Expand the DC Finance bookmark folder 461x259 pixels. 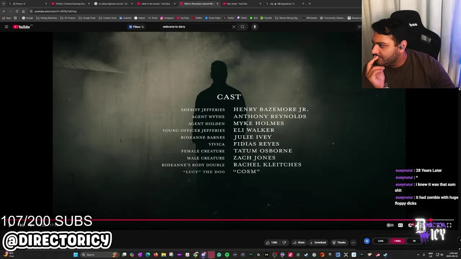[68, 18]
